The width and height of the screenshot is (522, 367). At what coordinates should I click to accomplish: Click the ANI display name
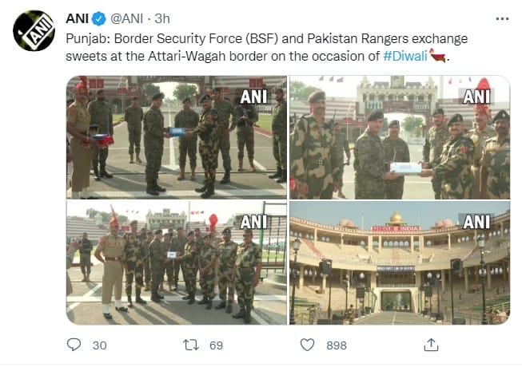coord(77,18)
